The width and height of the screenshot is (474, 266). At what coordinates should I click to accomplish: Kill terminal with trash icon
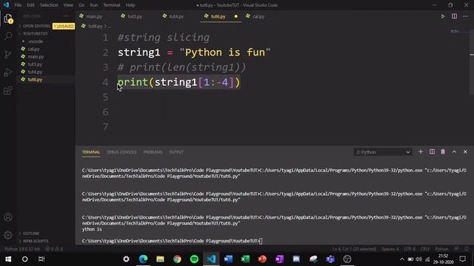pyautogui.click(x=443, y=151)
